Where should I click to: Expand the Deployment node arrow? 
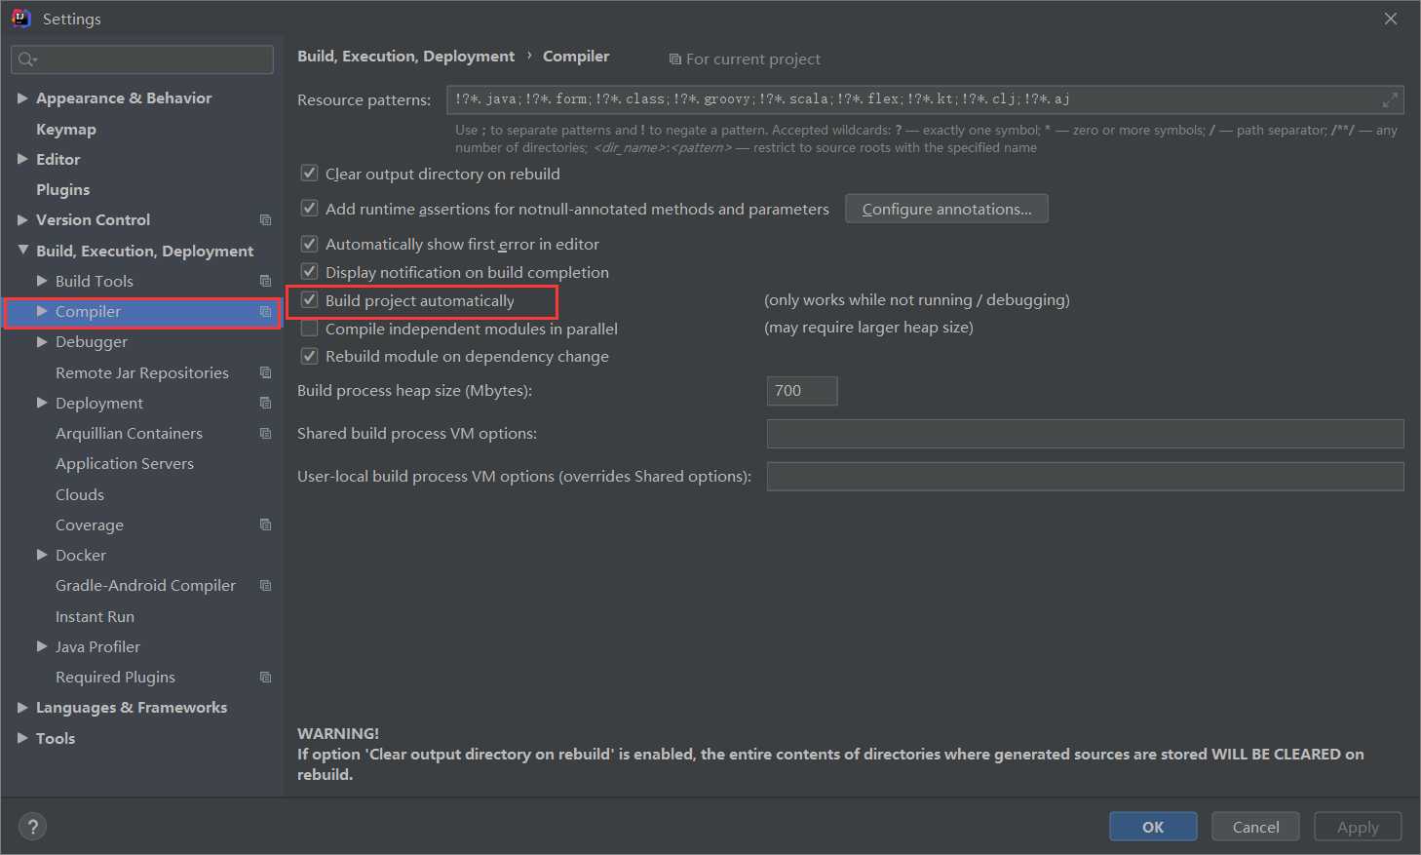42,403
